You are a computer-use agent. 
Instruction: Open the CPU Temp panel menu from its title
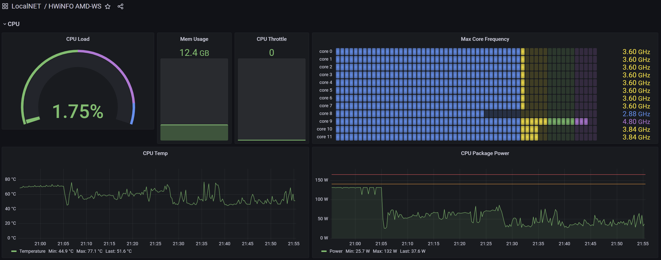point(155,153)
